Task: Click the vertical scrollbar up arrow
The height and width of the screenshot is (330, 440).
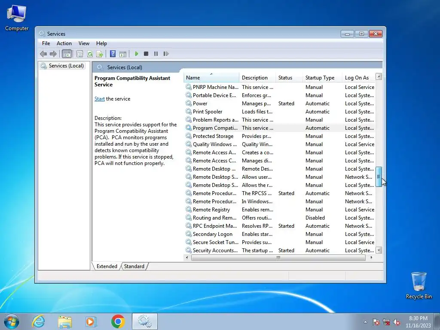Action: pos(379,76)
